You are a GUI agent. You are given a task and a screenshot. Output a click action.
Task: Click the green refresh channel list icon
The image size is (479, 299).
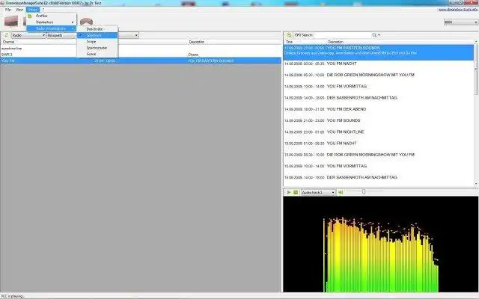6,35
